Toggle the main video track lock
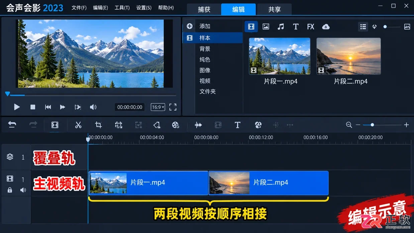This screenshot has width=414, height=233. [x=10, y=190]
